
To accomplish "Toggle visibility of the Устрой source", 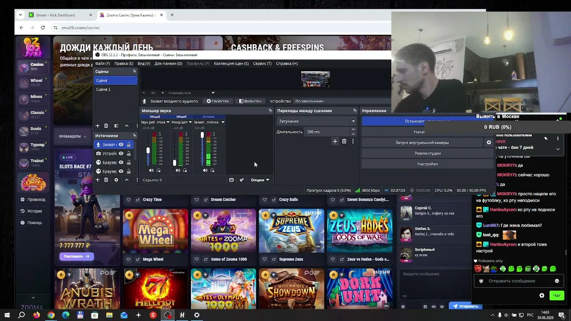I will click(121, 153).
